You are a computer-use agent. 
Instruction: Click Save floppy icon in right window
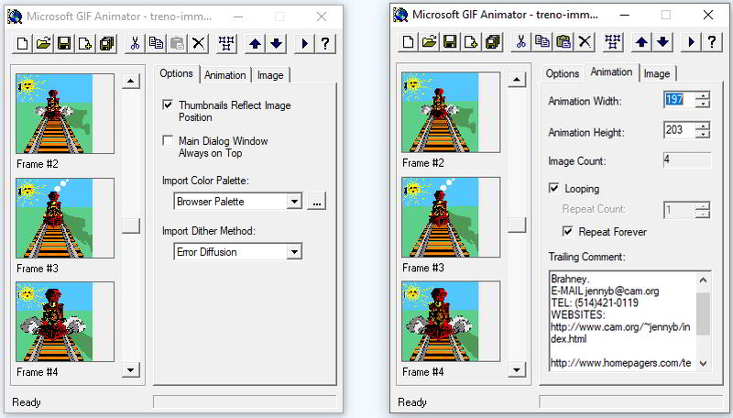pos(450,42)
